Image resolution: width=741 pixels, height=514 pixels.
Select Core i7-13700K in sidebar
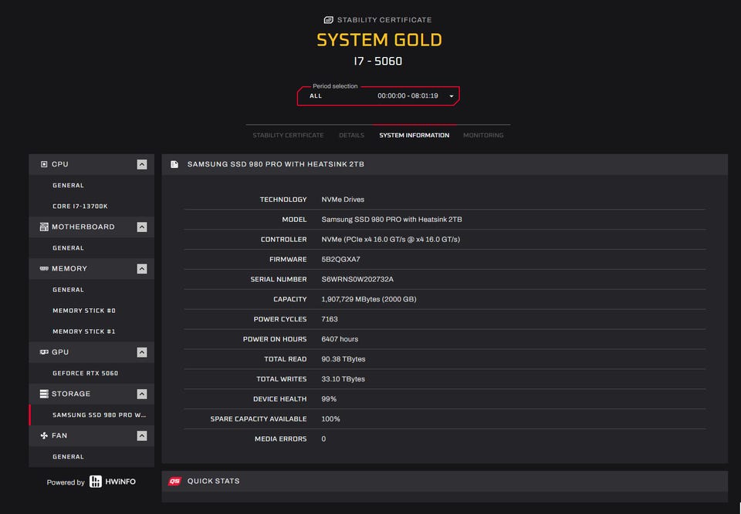tap(80, 207)
